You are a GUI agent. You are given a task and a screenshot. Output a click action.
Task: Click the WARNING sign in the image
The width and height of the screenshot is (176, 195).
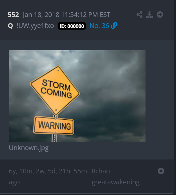(54, 125)
